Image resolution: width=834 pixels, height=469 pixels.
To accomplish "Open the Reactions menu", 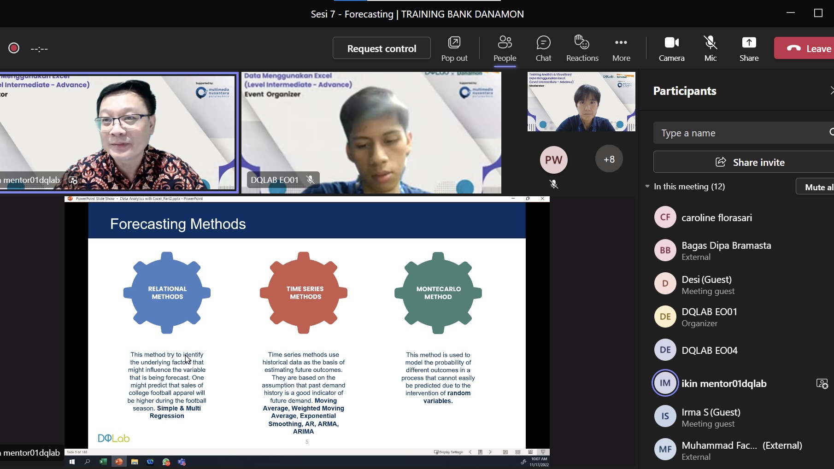I will [582, 48].
